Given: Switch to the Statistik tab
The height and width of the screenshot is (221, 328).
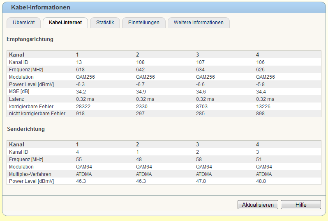Looking at the screenshot, I should (105, 23).
